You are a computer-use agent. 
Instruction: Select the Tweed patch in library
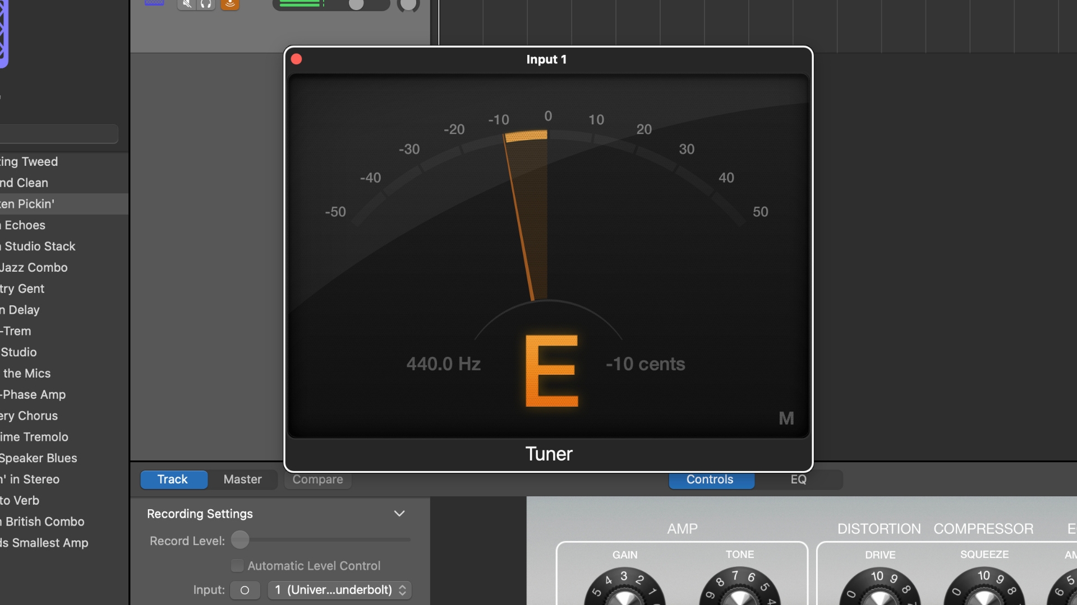(64, 162)
